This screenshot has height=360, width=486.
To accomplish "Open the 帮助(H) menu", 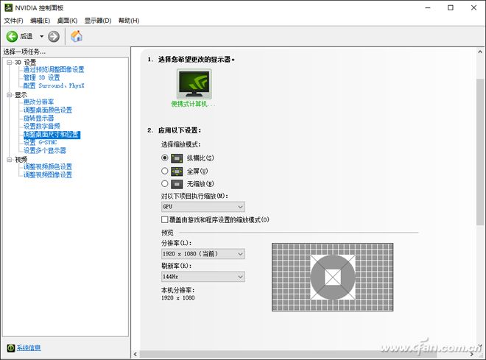I will tap(129, 21).
